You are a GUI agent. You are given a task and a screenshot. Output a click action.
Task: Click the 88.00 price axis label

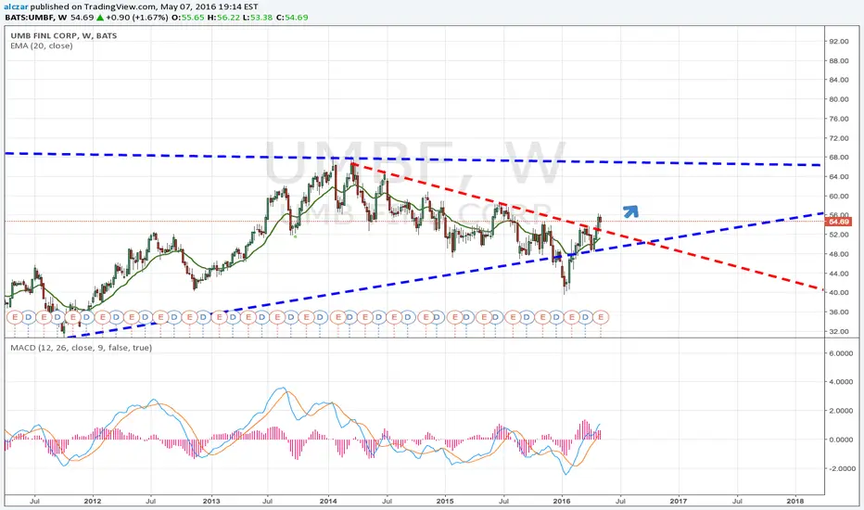pyautogui.click(x=839, y=60)
